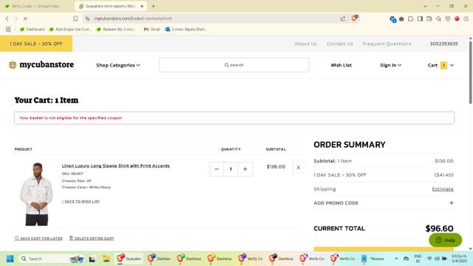Bookmark this page in the toolbar
Screen dimensions: 473x266
(x=75, y=18)
